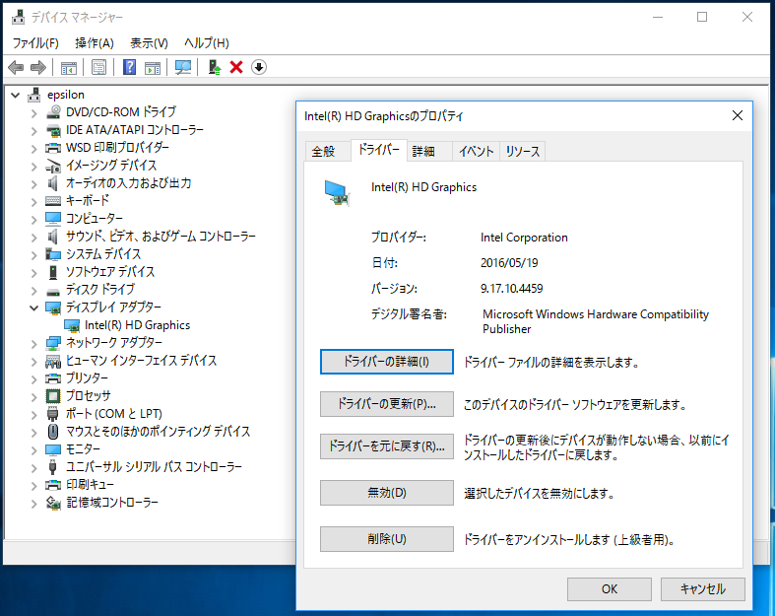775x616 pixels.
Task: Click the 無効(D) button
Action: pyautogui.click(x=386, y=492)
